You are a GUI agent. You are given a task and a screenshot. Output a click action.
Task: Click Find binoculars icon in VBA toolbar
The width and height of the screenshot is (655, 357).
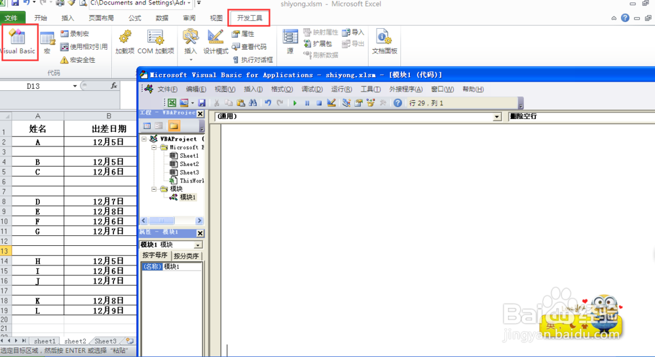[x=253, y=103]
